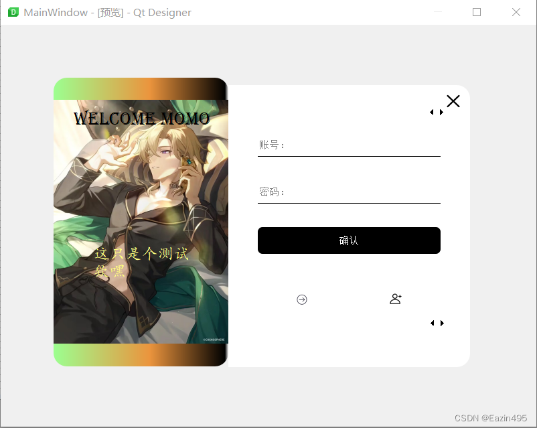Click the WELCOME MOMO title text
The width and height of the screenshot is (537, 428).
coord(141,119)
